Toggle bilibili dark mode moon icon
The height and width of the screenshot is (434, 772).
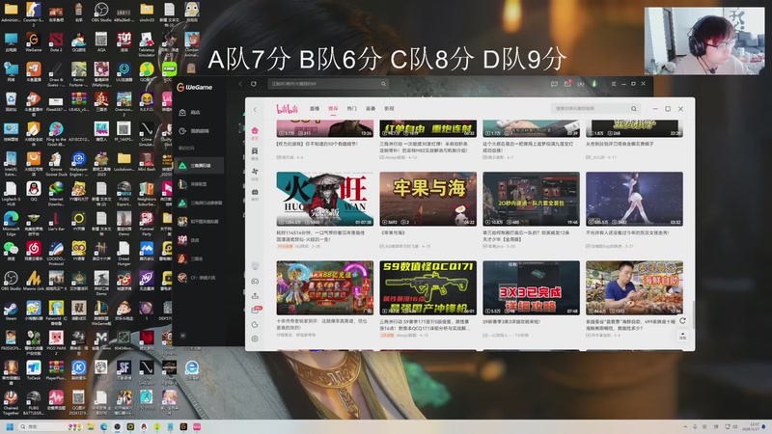click(255, 324)
